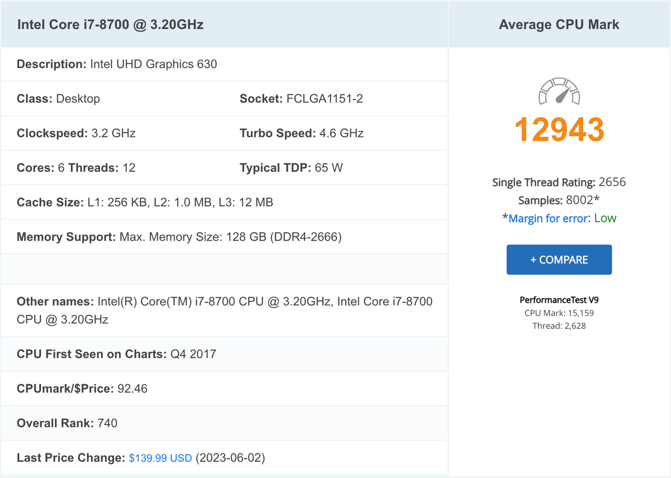Click the Intel Core i7-8700 @ 3.20GHz heading

[110, 25]
